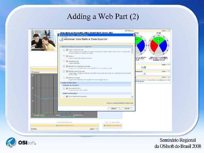
Task: Click the magnifier search icon in right column
Action: point(144,74)
